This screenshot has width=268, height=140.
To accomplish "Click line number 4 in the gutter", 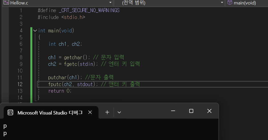I will 21,31.
